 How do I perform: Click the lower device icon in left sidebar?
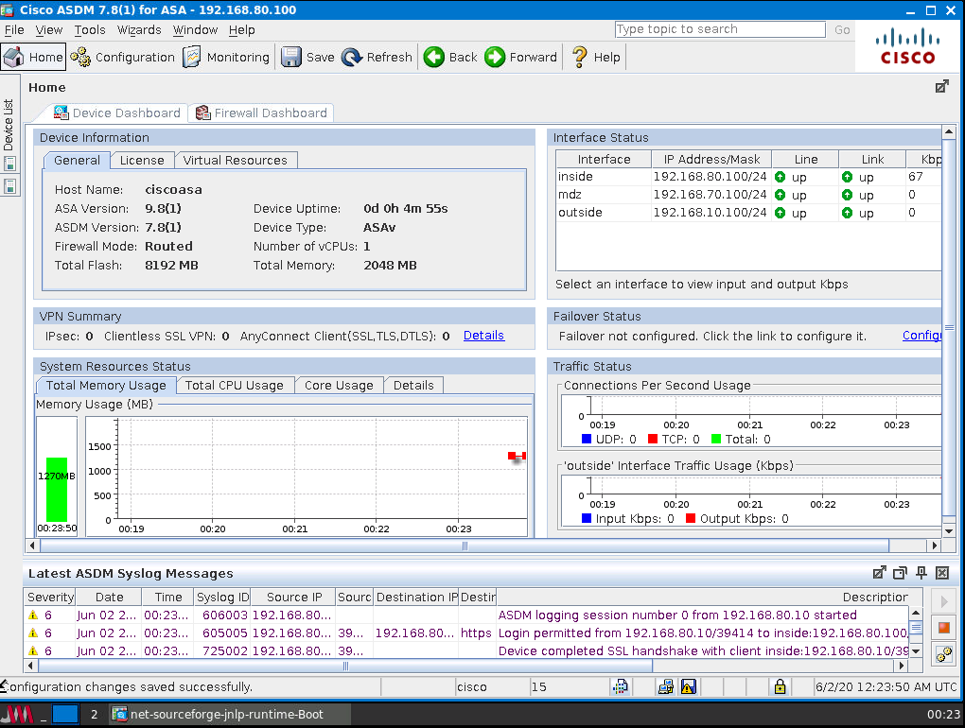pyautogui.click(x=9, y=186)
